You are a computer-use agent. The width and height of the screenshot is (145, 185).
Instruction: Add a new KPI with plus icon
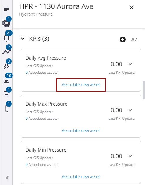[123, 40]
